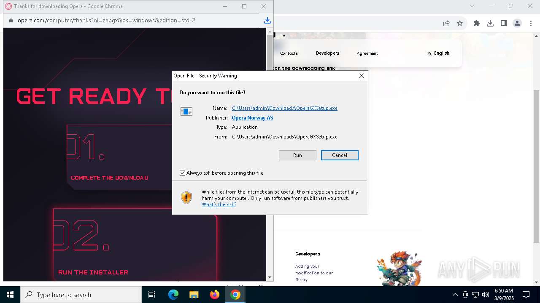This screenshot has width=540, height=303.
Task: Launch Microsoft Edge from the taskbar
Action: [x=173, y=295]
